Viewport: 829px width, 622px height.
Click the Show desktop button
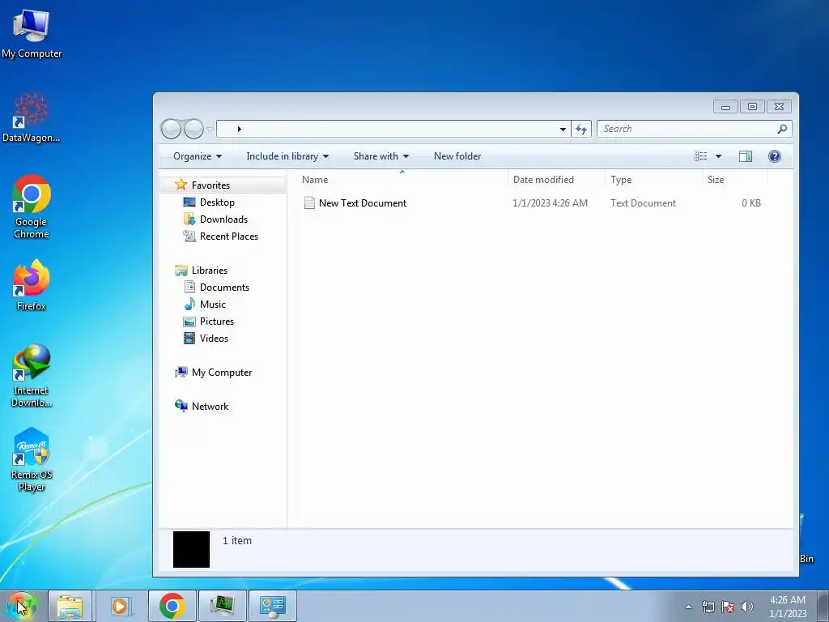(x=823, y=607)
